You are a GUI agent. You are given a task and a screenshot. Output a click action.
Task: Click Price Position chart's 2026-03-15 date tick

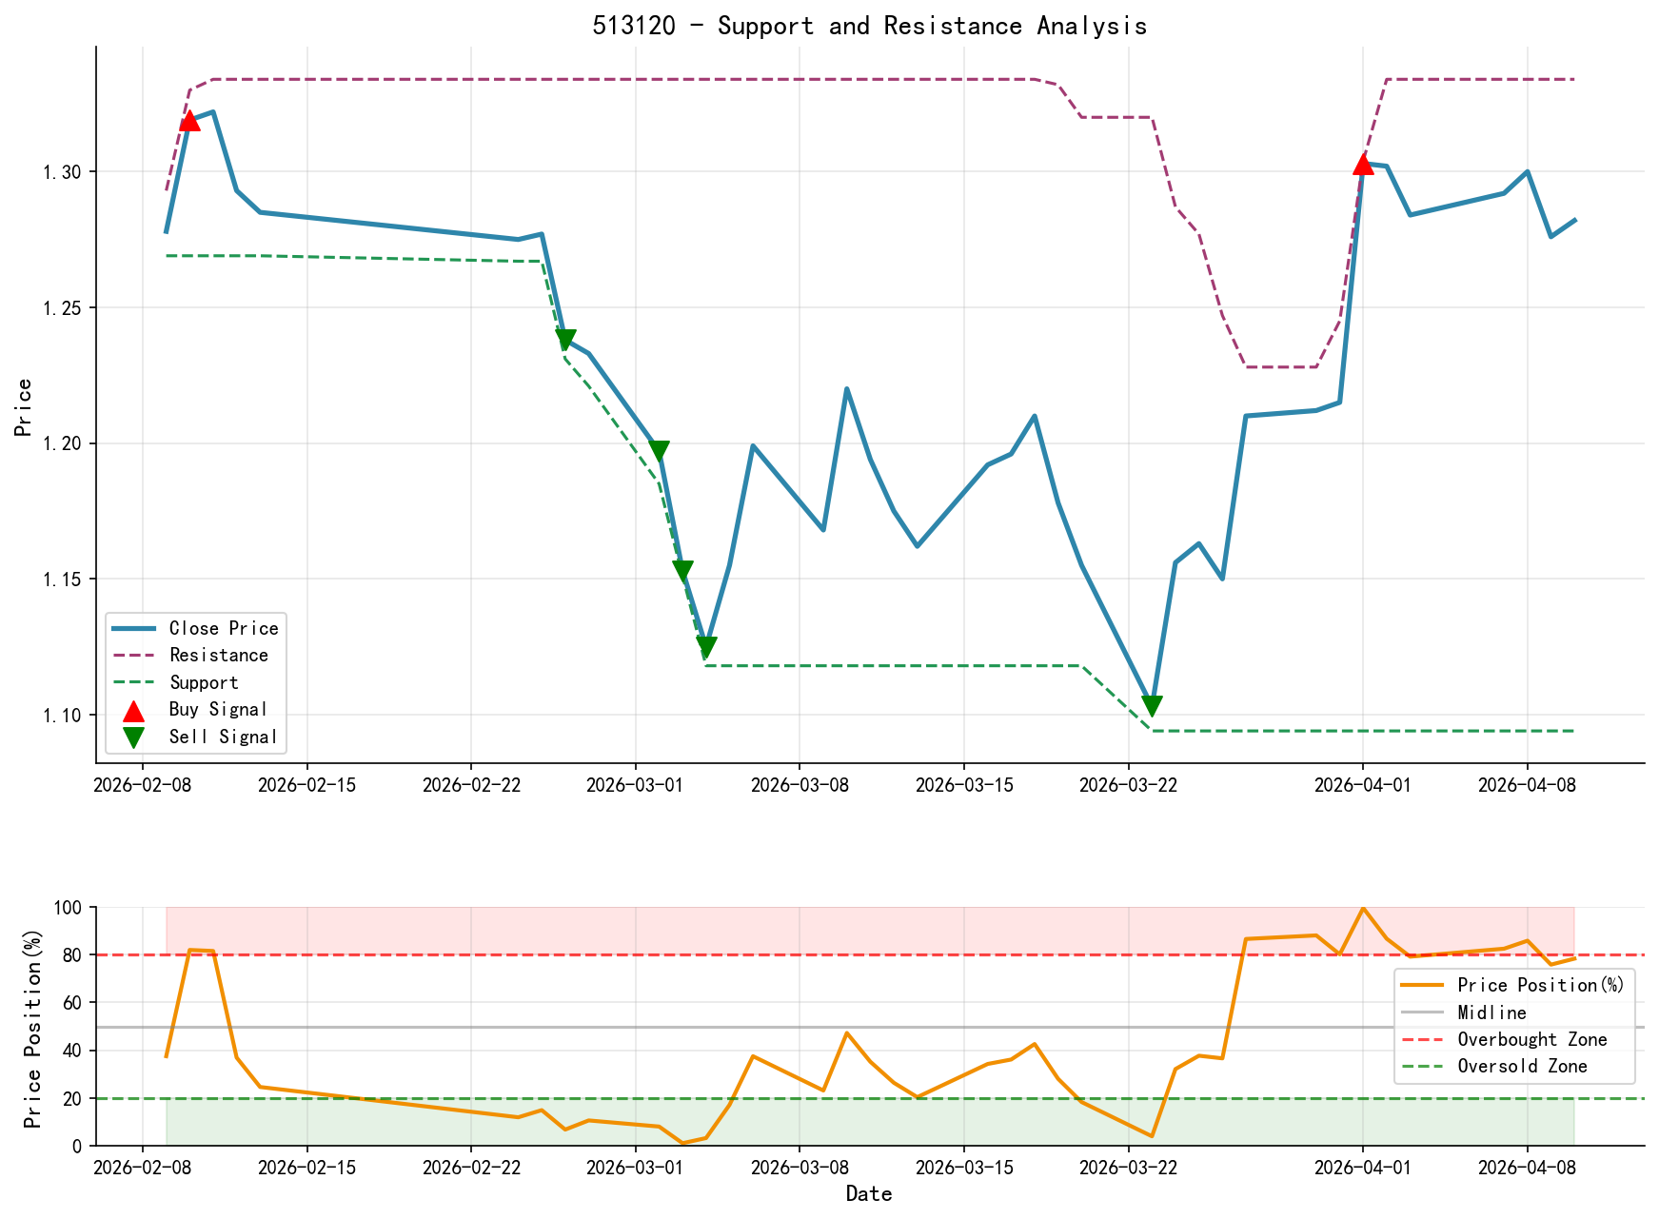963,1169
